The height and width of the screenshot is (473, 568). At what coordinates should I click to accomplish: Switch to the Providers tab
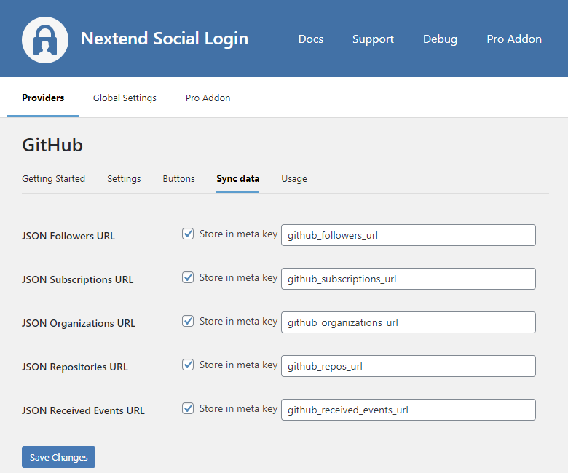[43, 98]
